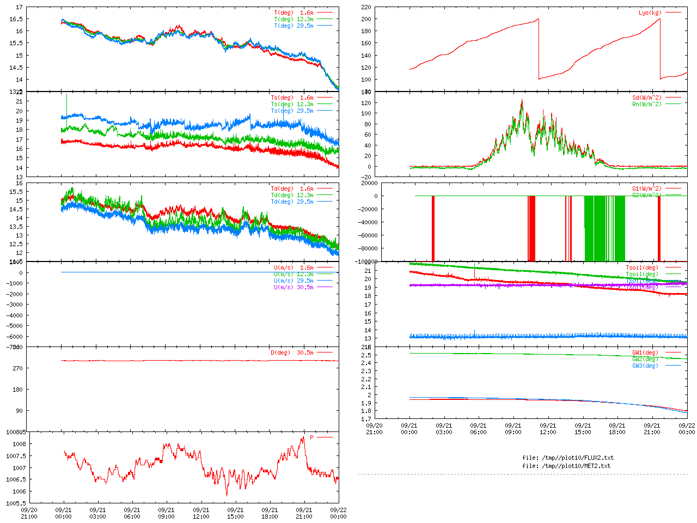This screenshot has height=523, width=697.
Task: Click the U(m/s) 29.5m legend text
Action: (294, 281)
